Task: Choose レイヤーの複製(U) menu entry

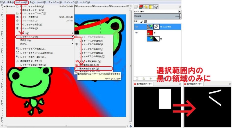Action: coord(45,17)
